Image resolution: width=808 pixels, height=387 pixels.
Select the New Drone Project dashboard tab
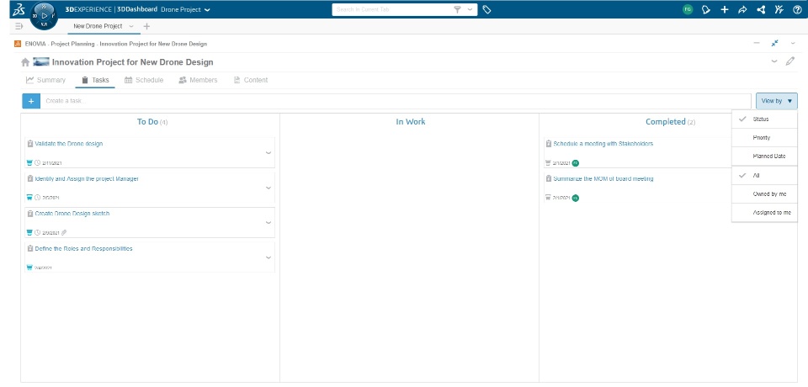click(98, 26)
